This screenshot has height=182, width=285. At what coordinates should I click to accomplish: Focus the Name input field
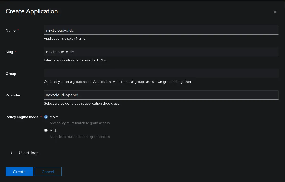[x=161, y=30]
